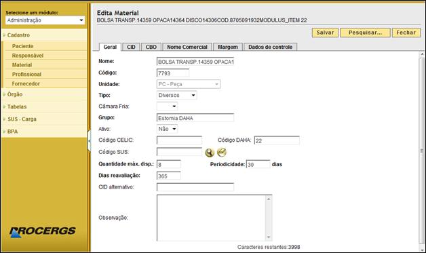Click the Pesquisar... button
The height and width of the screenshot is (253, 426).
365,33
